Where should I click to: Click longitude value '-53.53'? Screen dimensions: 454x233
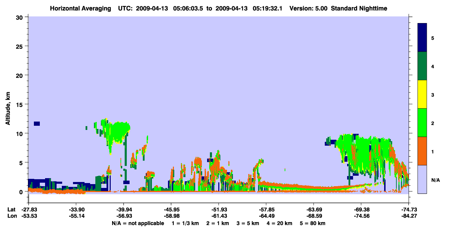pyautogui.click(x=29, y=216)
